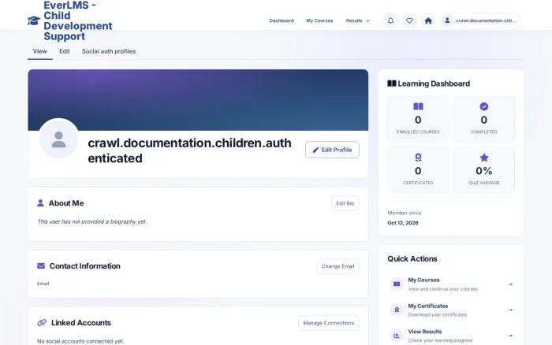Click the Completed checkmark icon
The image size is (552, 345).
484,106
